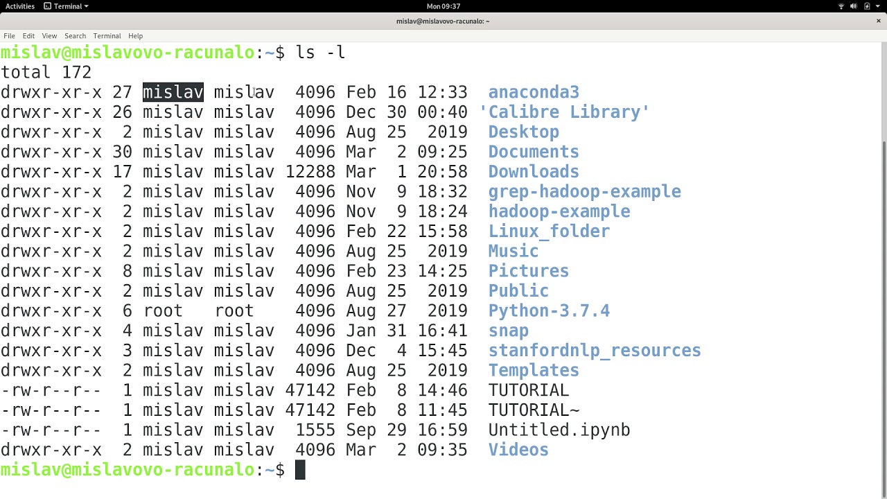Image resolution: width=887 pixels, height=499 pixels.
Task: Click the Desktop directory name
Action: pos(523,132)
